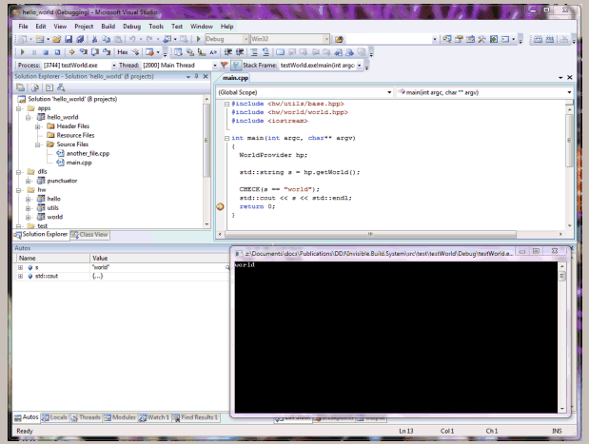The height and width of the screenshot is (444, 589).
Task: Expand the Header Files folder
Action: (x=38, y=125)
